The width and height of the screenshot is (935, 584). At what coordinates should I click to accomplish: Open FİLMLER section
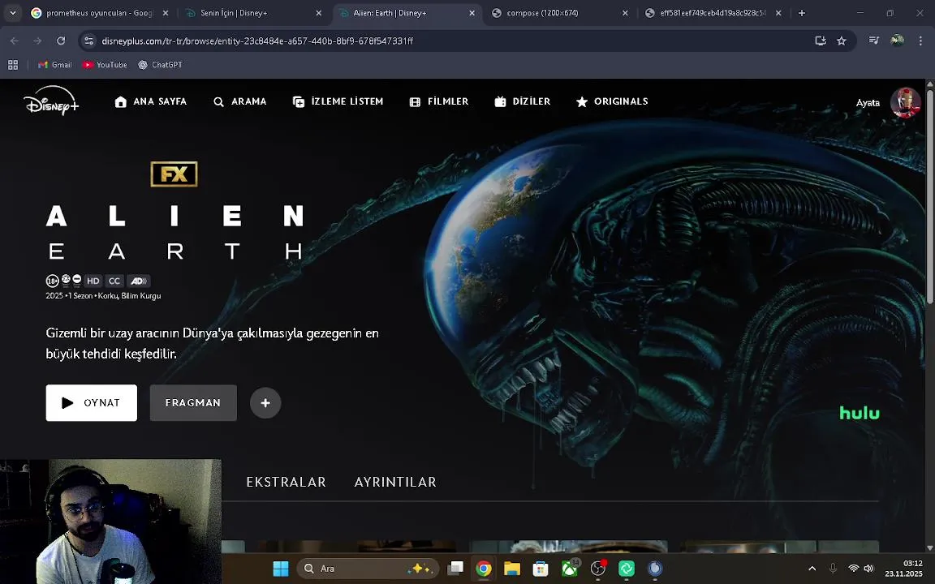pyautogui.click(x=439, y=102)
